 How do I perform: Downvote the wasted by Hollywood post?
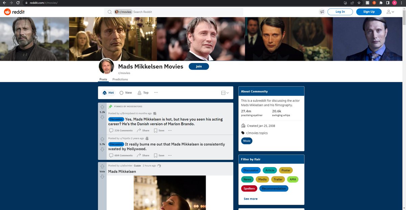pos(102,149)
